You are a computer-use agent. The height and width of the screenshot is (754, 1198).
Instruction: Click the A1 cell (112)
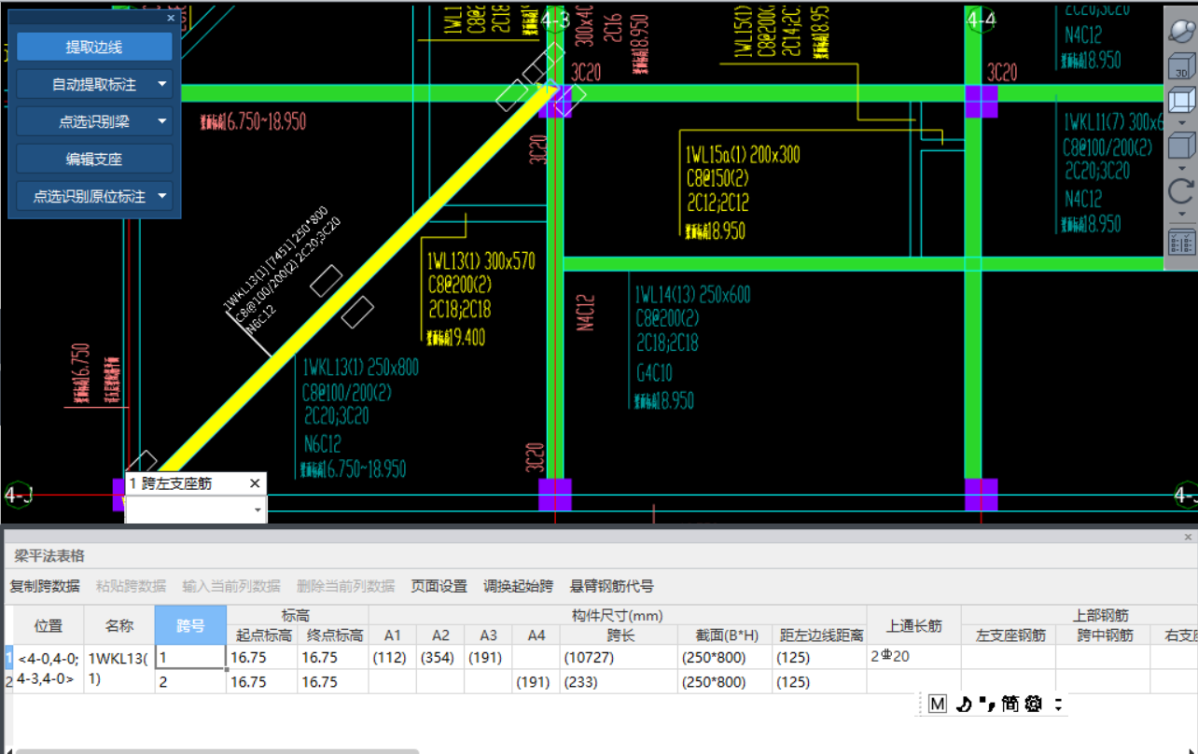(393, 657)
